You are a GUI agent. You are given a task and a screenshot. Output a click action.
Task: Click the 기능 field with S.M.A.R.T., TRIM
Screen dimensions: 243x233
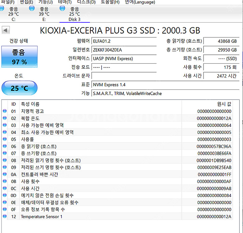point(165,94)
